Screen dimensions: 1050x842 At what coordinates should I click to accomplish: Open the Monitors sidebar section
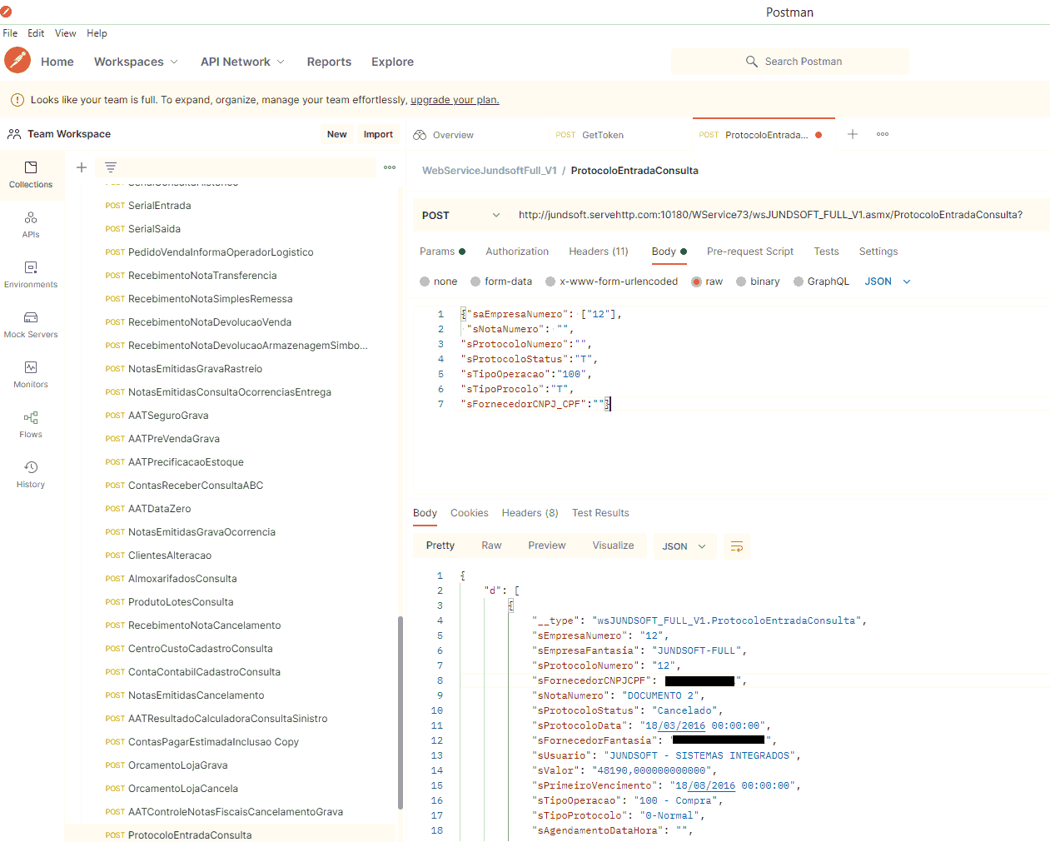[x=31, y=374]
